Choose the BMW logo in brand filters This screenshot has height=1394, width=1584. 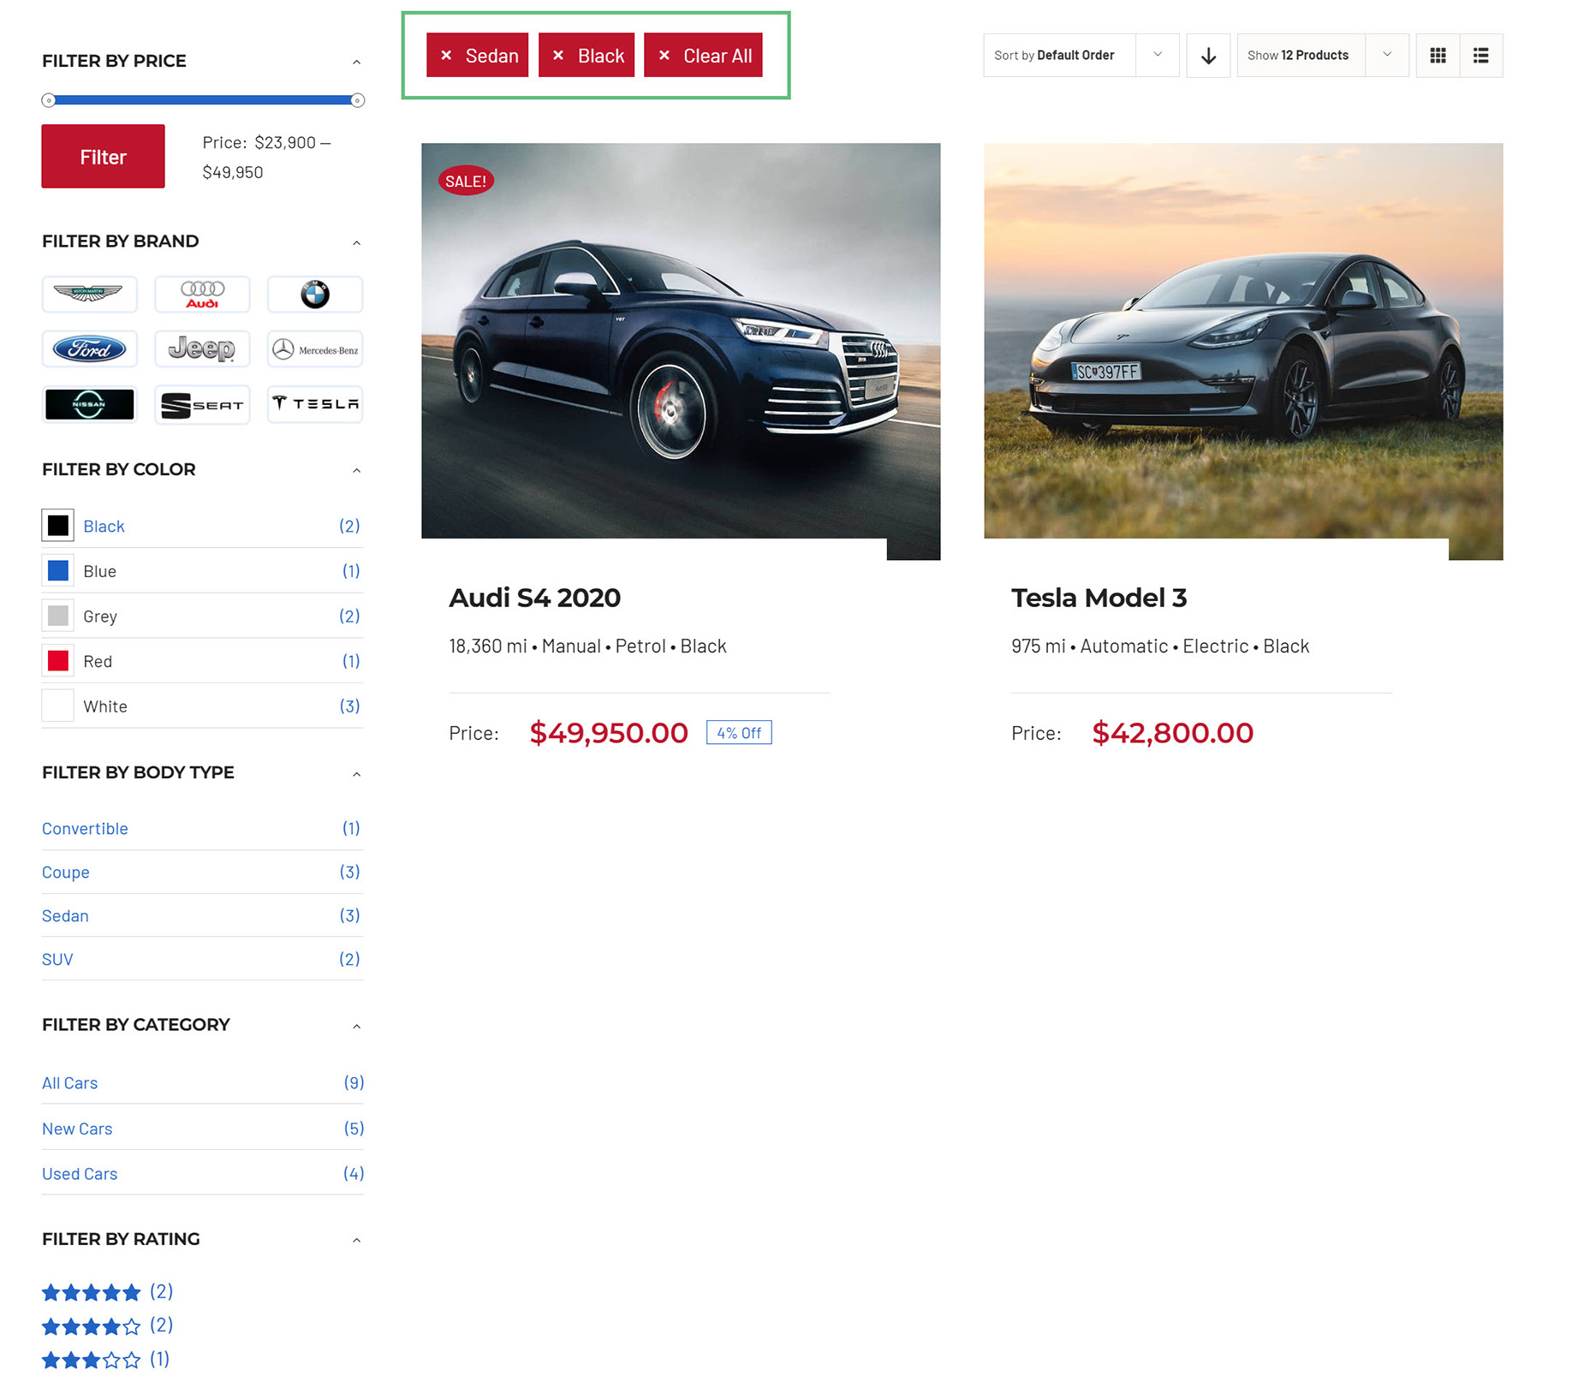(314, 294)
